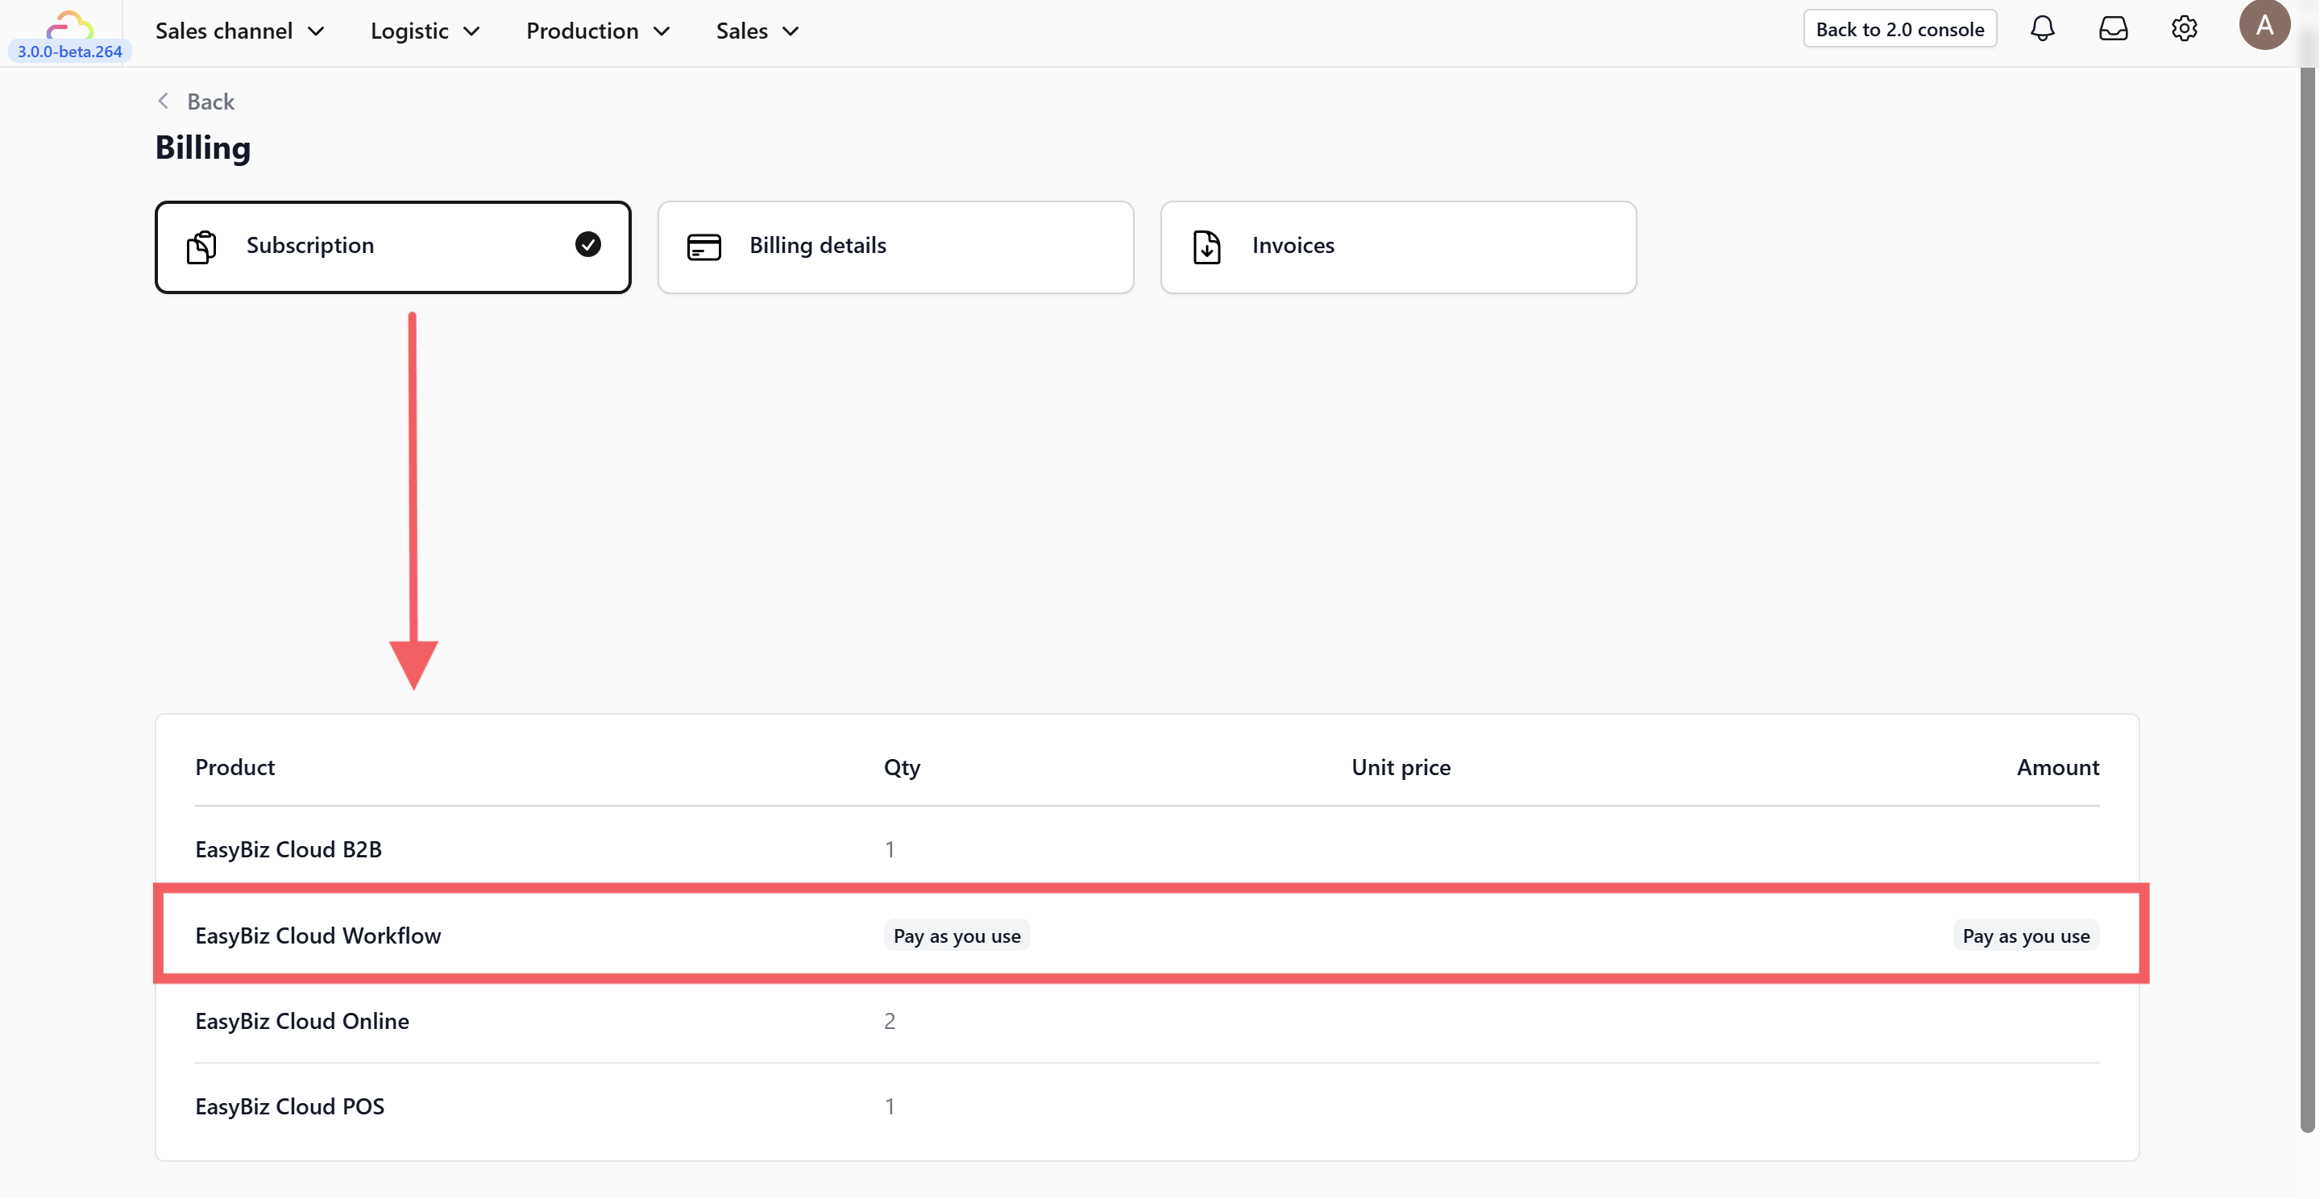The image size is (2320, 1199).
Task: Open the Sales menu
Action: (x=757, y=31)
